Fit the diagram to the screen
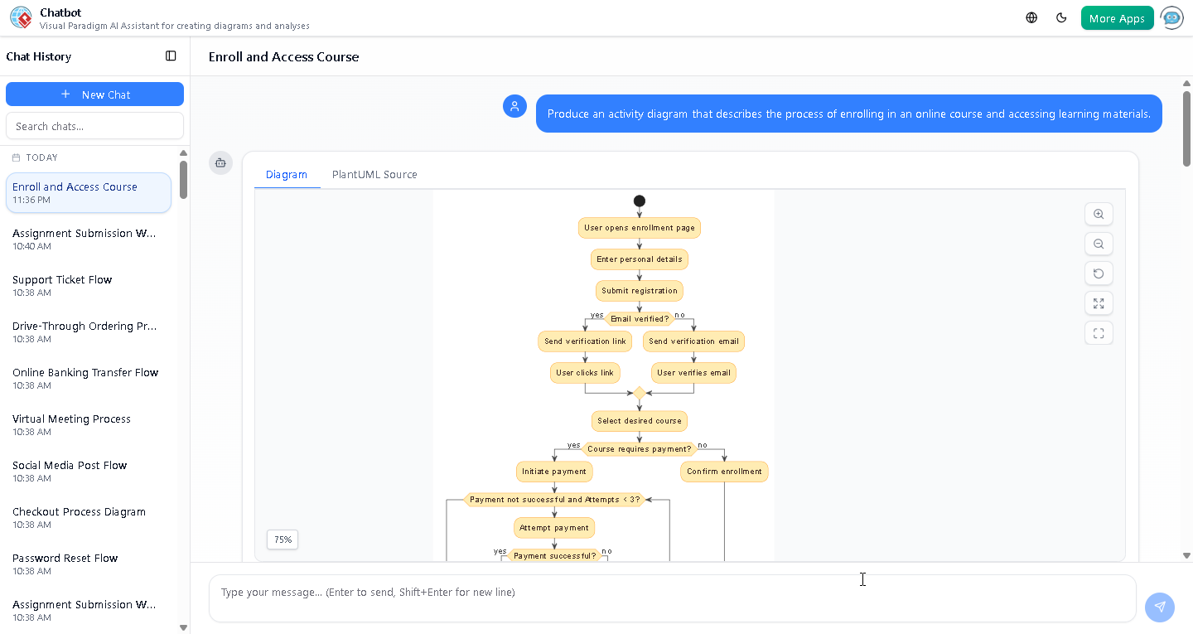This screenshot has height=634, width=1193. pyautogui.click(x=1099, y=303)
